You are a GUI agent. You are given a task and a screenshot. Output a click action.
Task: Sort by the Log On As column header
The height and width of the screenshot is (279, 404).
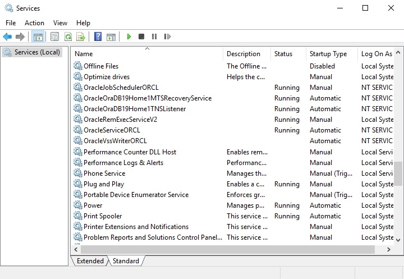(x=376, y=54)
